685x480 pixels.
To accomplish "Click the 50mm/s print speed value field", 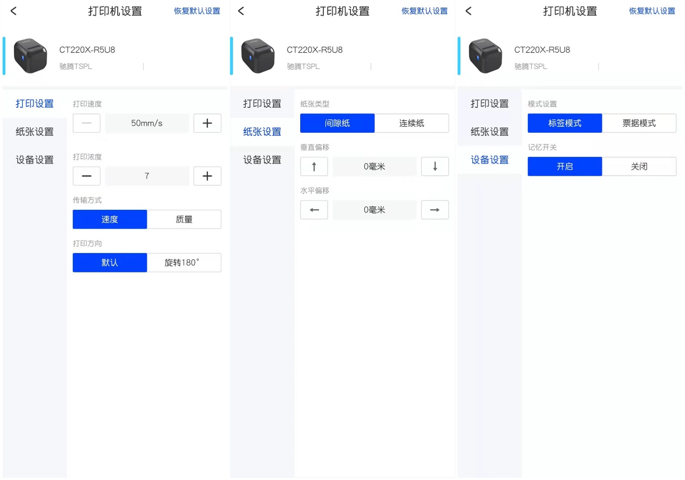I will tap(147, 123).
